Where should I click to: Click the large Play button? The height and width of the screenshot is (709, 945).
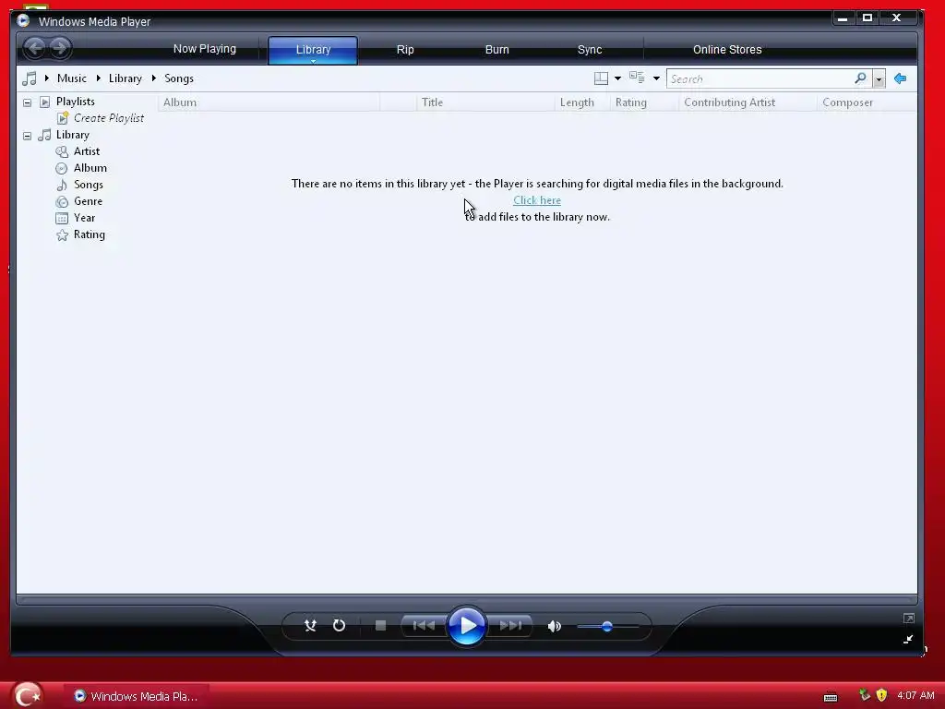click(x=467, y=626)
